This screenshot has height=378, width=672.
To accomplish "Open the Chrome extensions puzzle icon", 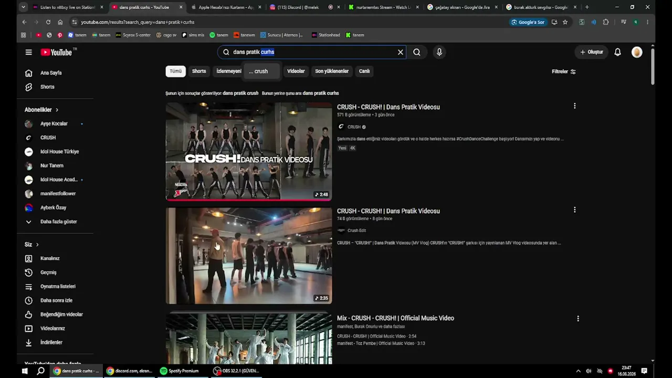I will (606, 22).
